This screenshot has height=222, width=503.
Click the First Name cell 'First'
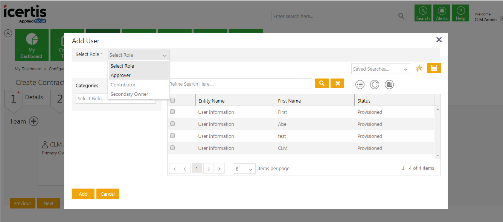(x=282, y=112)
